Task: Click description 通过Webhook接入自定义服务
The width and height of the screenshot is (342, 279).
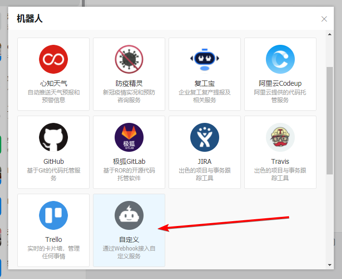Action: click(x=129, y=252)
